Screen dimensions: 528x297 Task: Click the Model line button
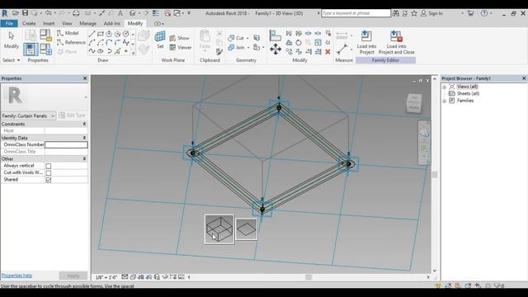[x=68, y=33]
